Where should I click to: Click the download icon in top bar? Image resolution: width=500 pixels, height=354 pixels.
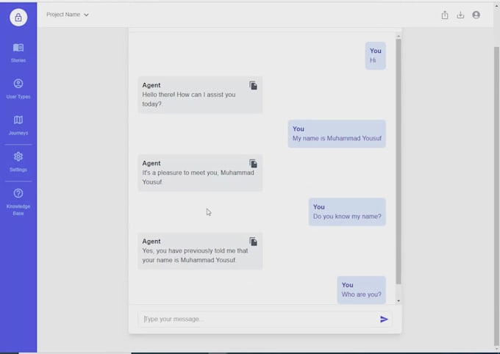pyautogui.click(x=460, y=15)
